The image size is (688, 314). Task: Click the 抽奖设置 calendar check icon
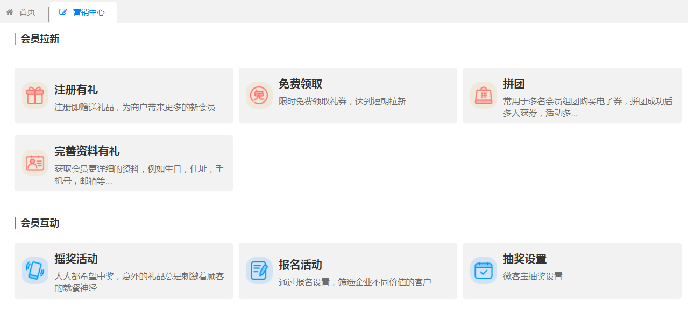coord(483,271)
